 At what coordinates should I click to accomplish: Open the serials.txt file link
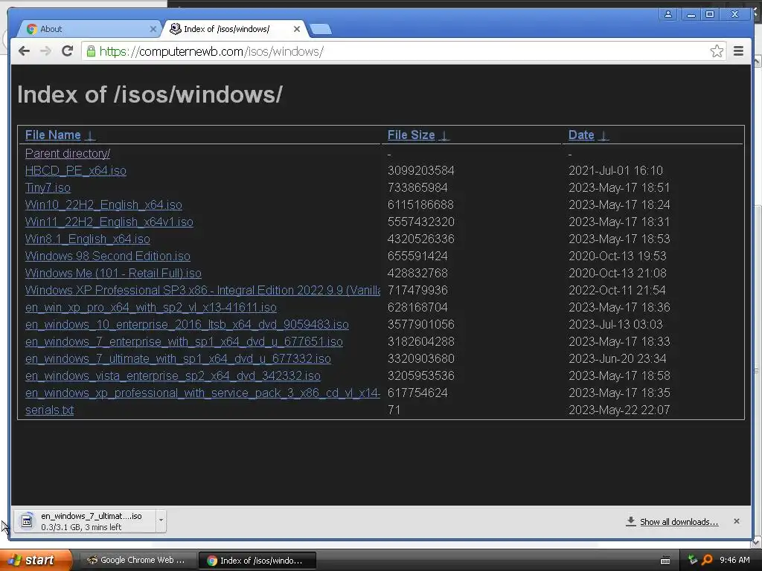pyautogui.click(x=49, y=410)
